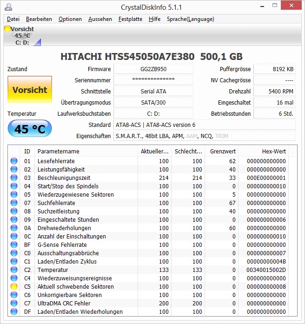Click blue status dot for Drehwiederholungen
Image resolution: width=305 pixels, height=324 pixels.
click(x=14, y=228)
